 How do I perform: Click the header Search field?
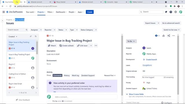point(151,12)
